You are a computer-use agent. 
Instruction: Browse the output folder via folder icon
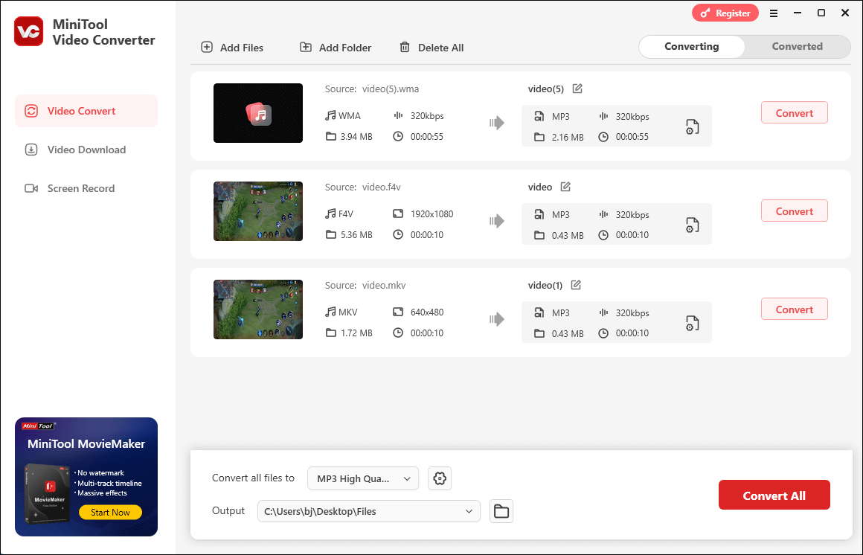pyautogui.click(x=501, y=512)
